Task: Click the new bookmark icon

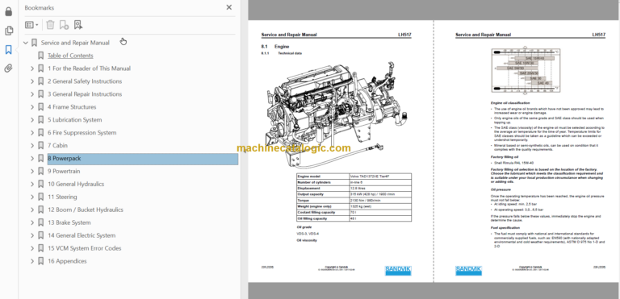Action: click(x=64, y=25)
